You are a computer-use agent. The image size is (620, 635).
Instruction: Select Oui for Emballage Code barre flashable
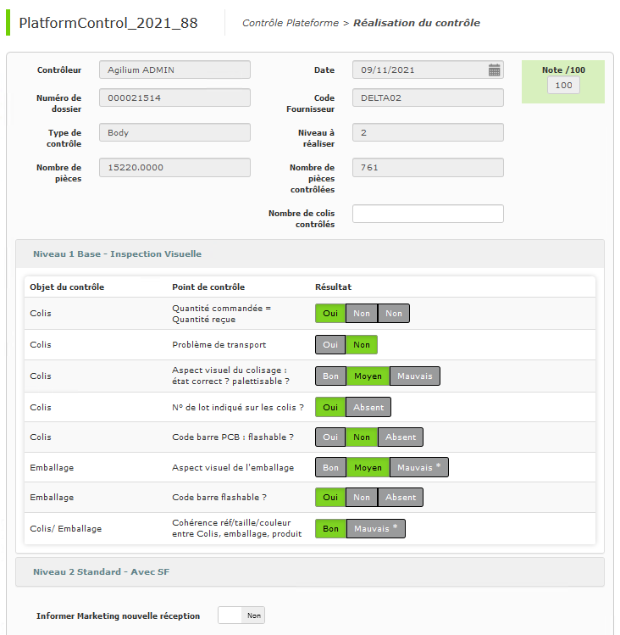pyautogui.click(x=330, y=498)
